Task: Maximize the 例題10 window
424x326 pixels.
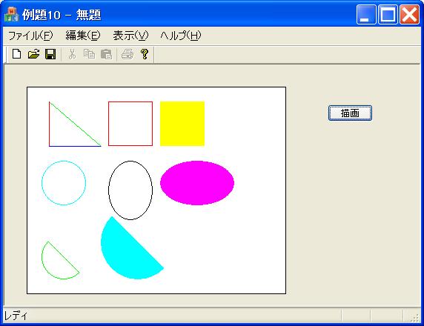Action: click(388, 15)
